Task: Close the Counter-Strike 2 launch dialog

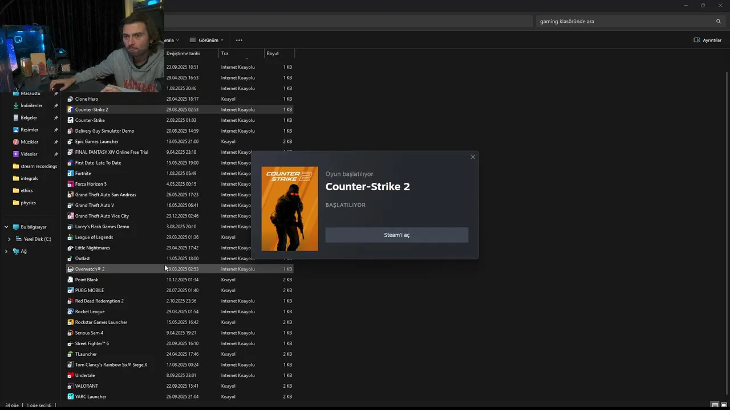Action: click(473, 157)
